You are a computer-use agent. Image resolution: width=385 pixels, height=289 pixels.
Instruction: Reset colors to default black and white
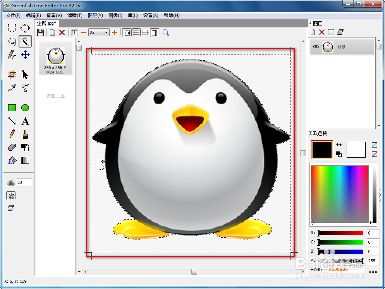(339, 154)
